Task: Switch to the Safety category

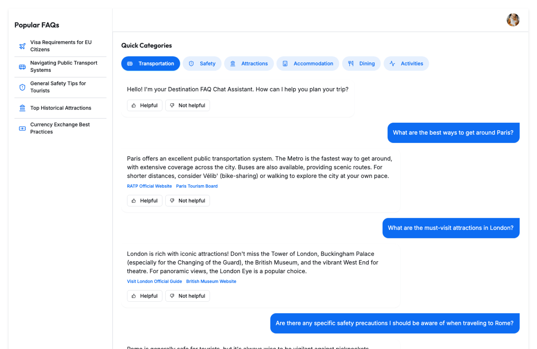Action: tap(202, 63)
